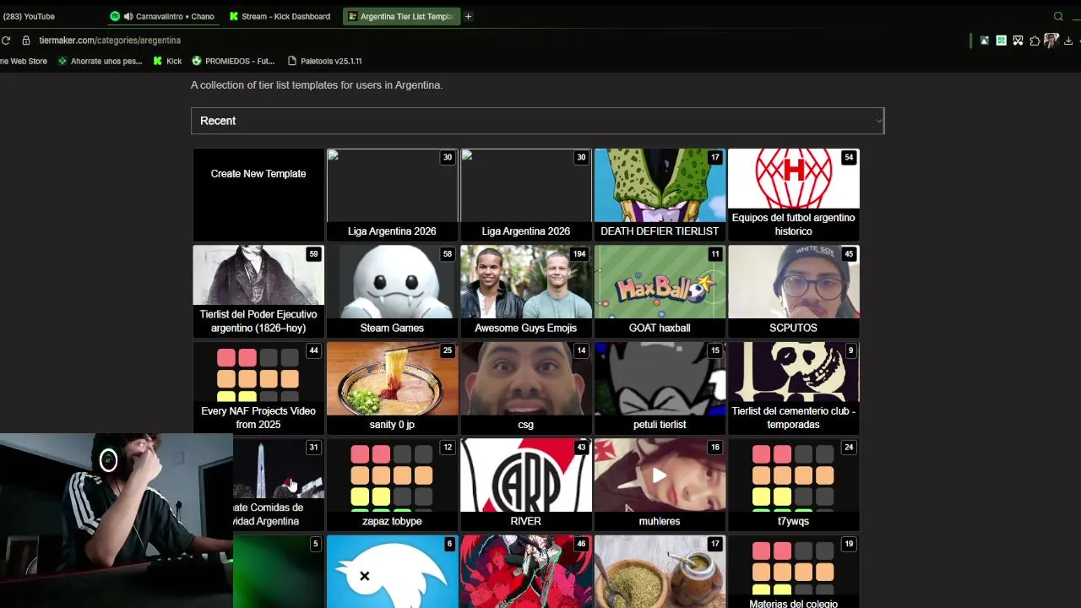Click the Ahorrate unos pes bookmark icon
Screen dimensions: 1081x608
(62, 61)
